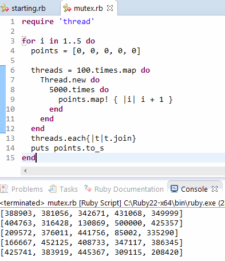Select the mutex.rb editor tab

point(88,9)
